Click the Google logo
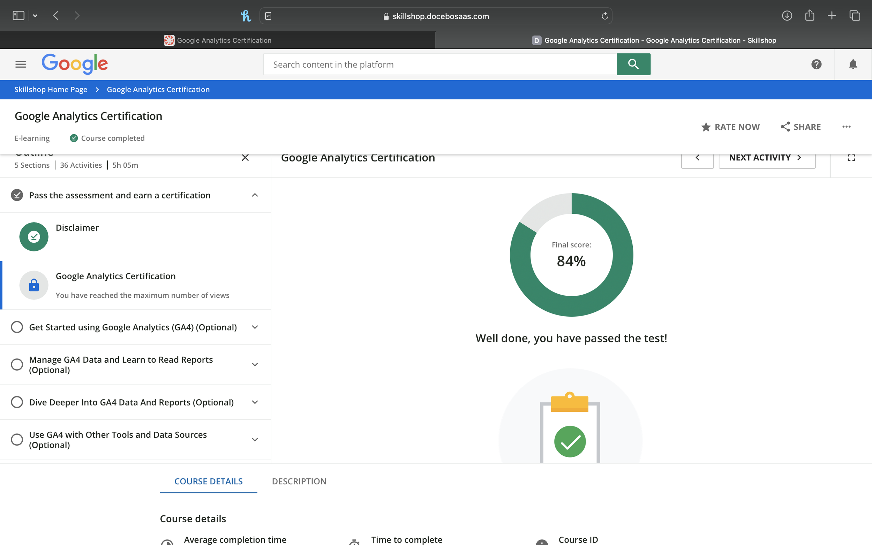Viewport: 872px width, 545px height. [75, 64]
